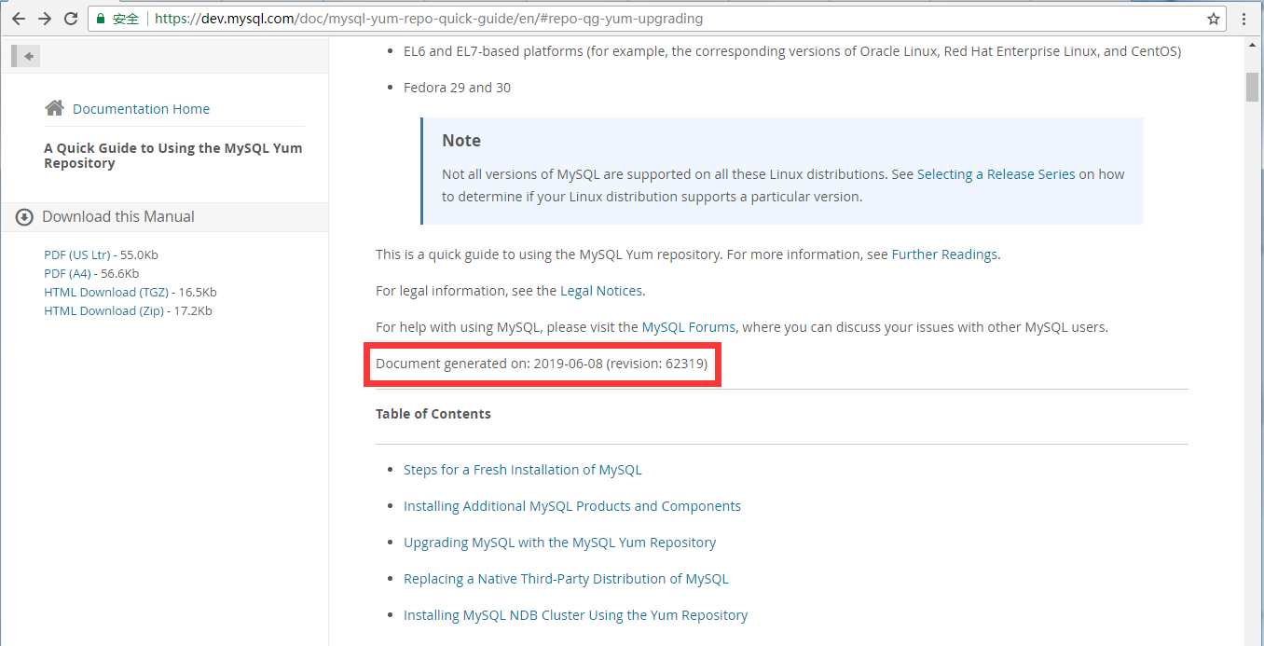Screen dimensions: 1264x646
Task: Click the Table of Contents heading
Action: click(x=433, y=414)
